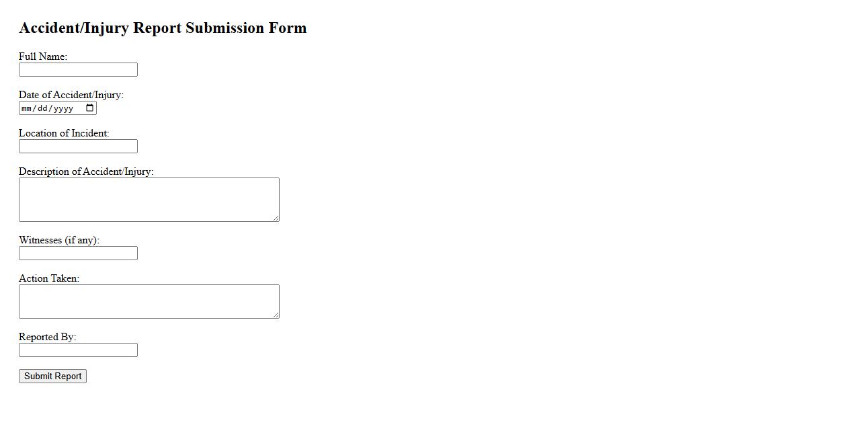859x437 pixels.
Task: Select the day (dd) segment of date
Action: [42, 108]
